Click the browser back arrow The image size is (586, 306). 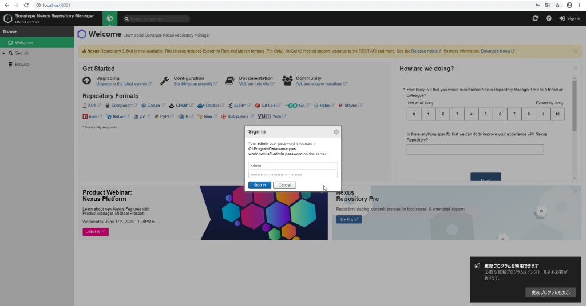pos(7,5)
